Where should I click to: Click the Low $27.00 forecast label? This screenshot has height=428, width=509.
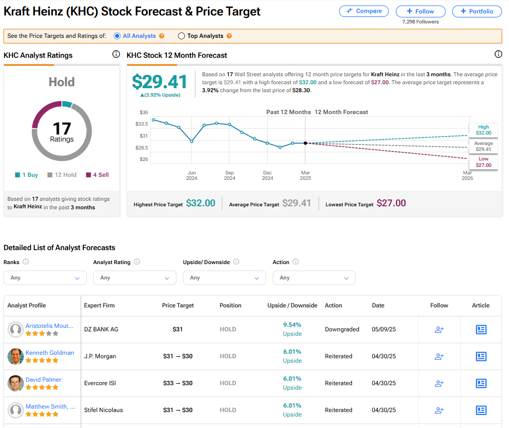tap(484, 162)
